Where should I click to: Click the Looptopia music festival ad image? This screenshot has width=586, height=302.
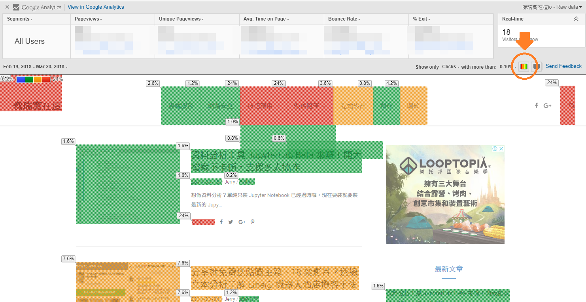point(445,195)
